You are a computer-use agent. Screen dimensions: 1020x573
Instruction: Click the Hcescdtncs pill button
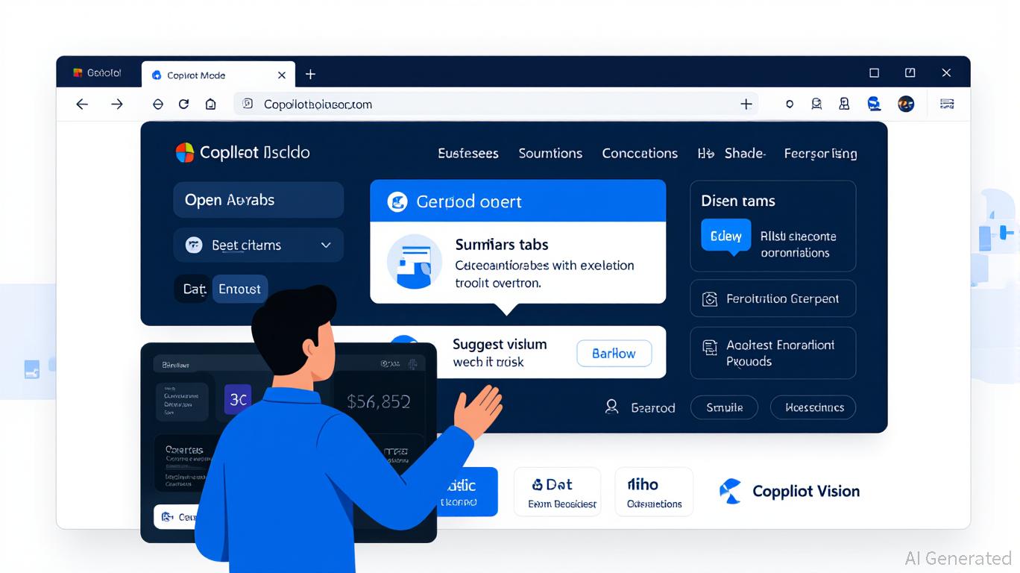click(813, 407)
